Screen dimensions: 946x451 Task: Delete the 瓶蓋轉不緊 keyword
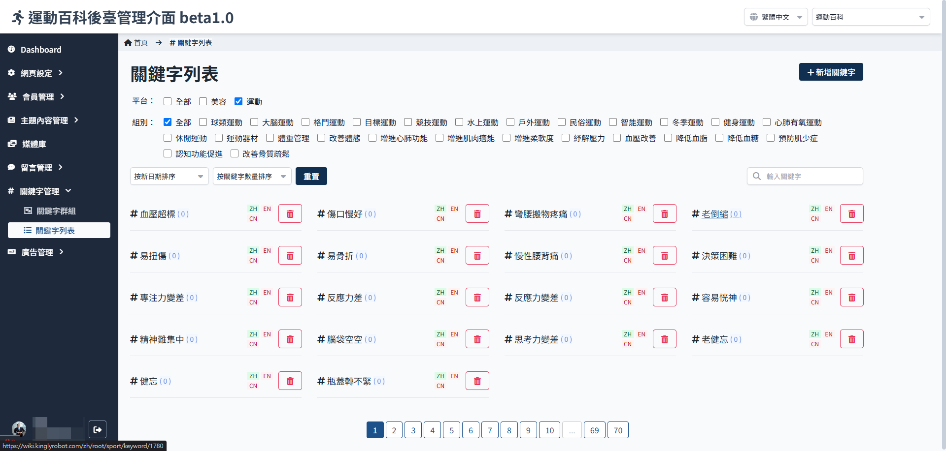click(477, 381)
